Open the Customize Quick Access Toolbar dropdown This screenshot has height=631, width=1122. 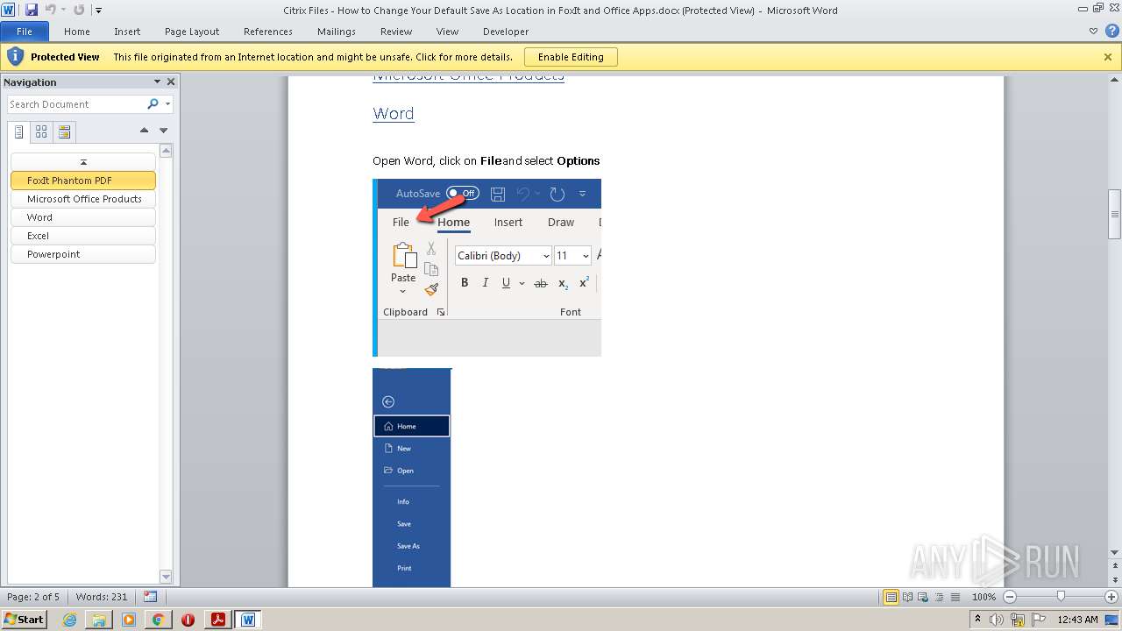pos(98,11)
